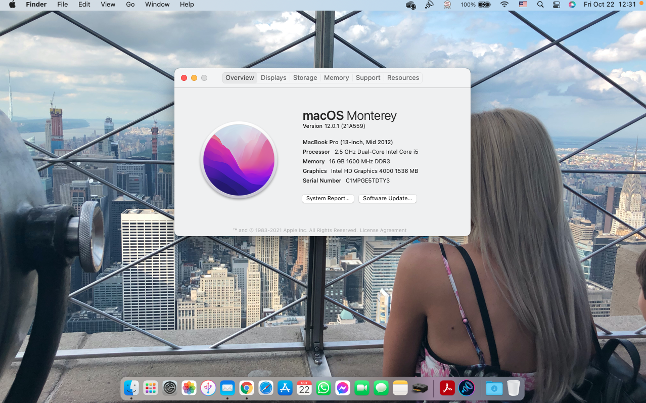
Task: Click the cloud sync status icon in menu bar
Action: click(x=411, y=5)
